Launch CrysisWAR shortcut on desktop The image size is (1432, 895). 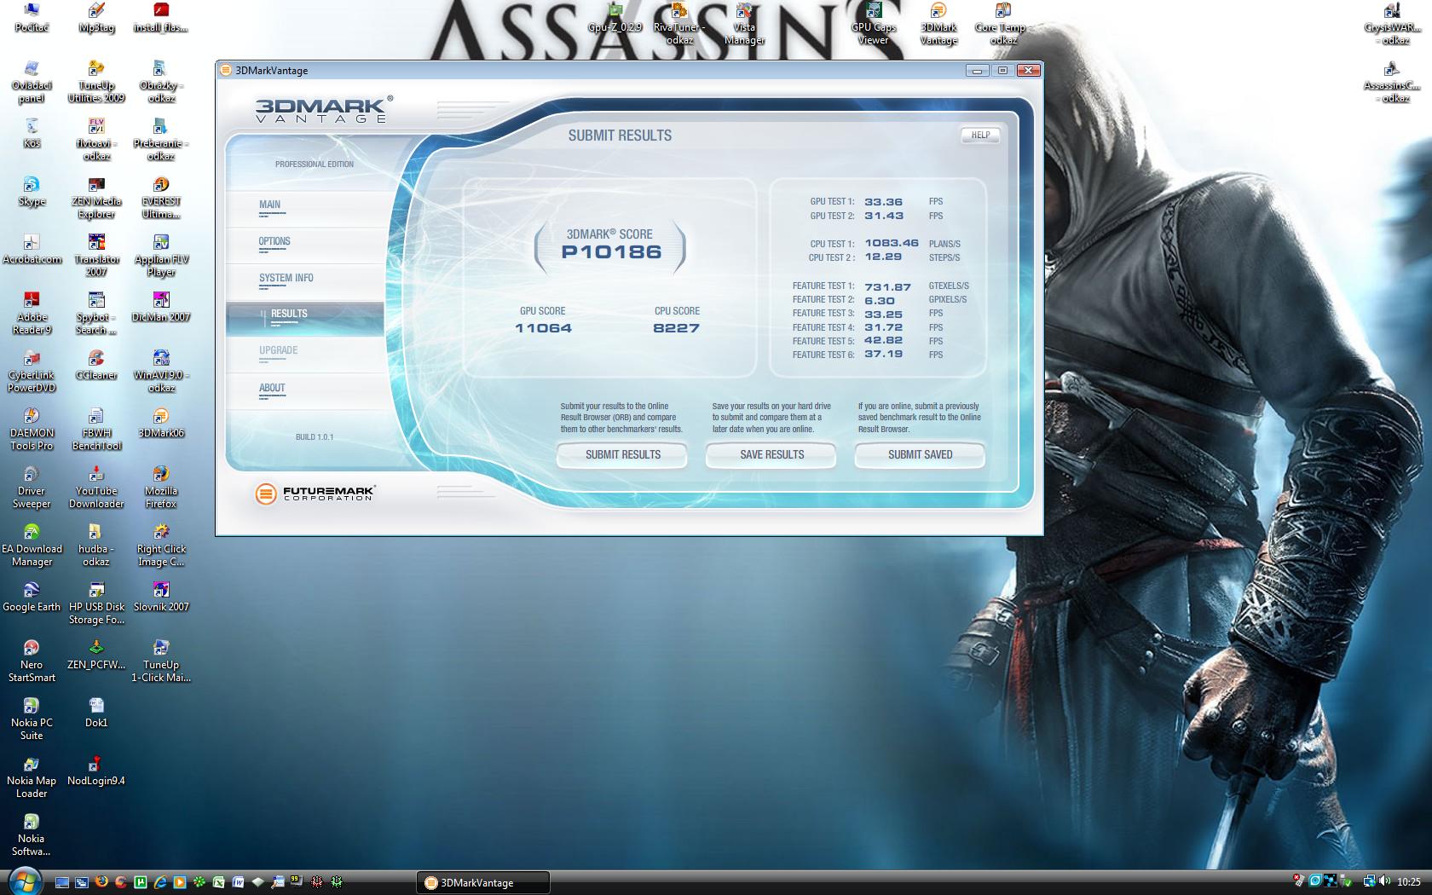[1391, 24]
